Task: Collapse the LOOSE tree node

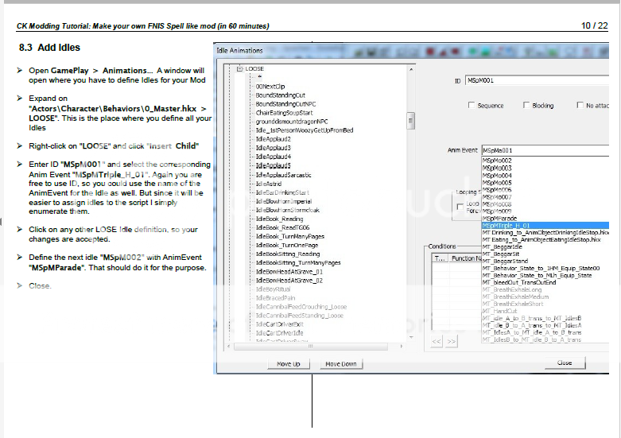Action: point(239,69)
